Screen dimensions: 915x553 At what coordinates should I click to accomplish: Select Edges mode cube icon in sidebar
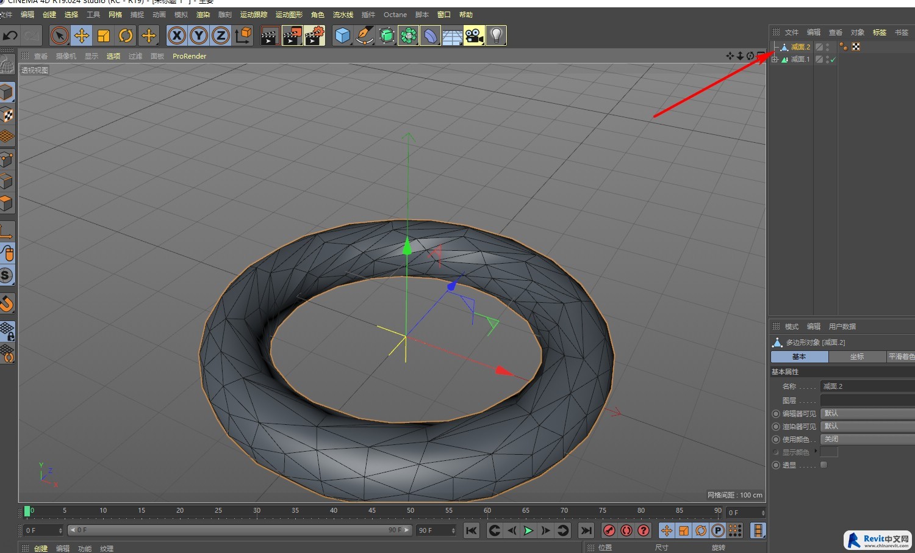[7, 181]
